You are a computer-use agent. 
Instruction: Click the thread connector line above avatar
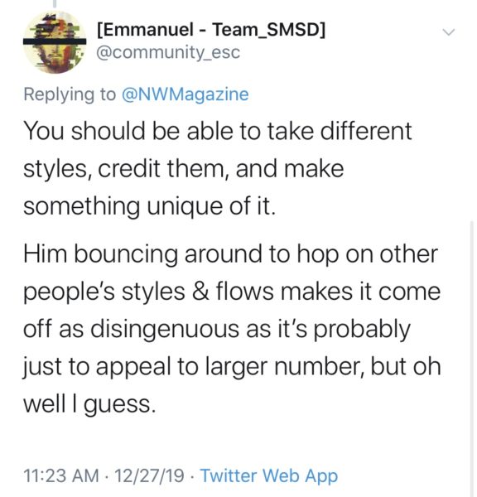55,3
